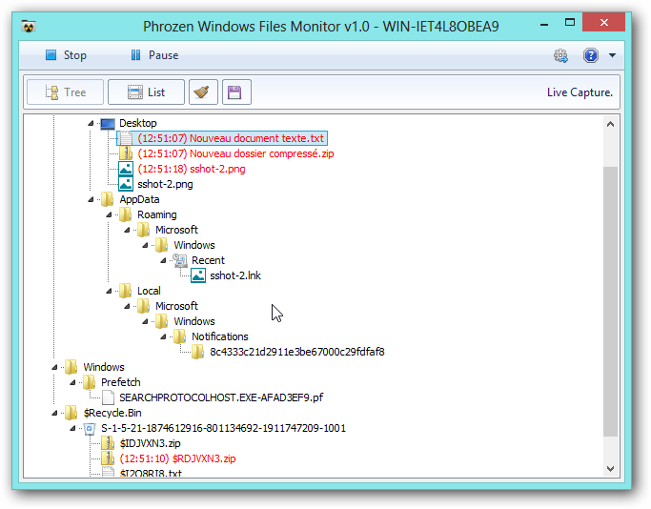651x509 pixels.
Task: Click the image icon of black sshot-2.png entry
Action: click(126, 184)
